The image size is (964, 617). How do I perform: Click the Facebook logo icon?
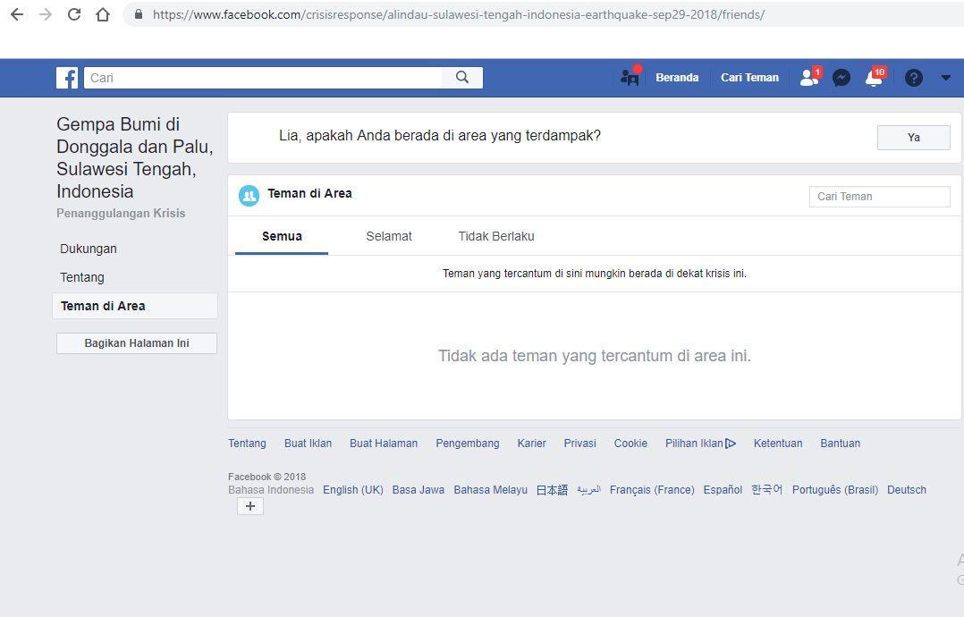pyautogui.click(x=67, y=78)
